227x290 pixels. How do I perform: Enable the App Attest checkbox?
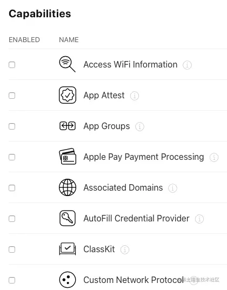click(12, 96)
